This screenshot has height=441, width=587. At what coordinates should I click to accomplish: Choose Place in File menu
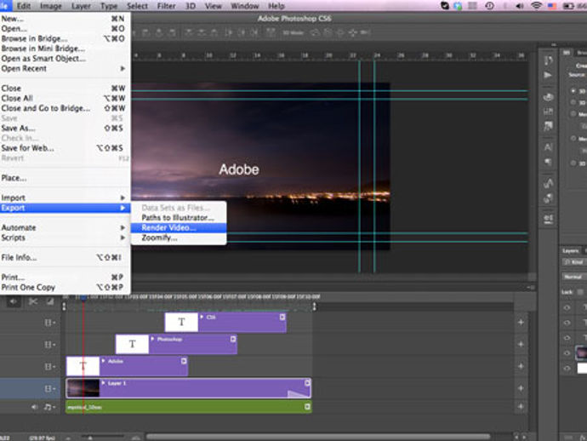pyautogui.click(x=66, y=178)
